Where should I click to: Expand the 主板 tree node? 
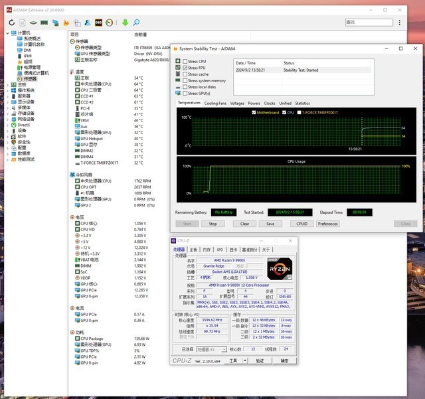7,85
